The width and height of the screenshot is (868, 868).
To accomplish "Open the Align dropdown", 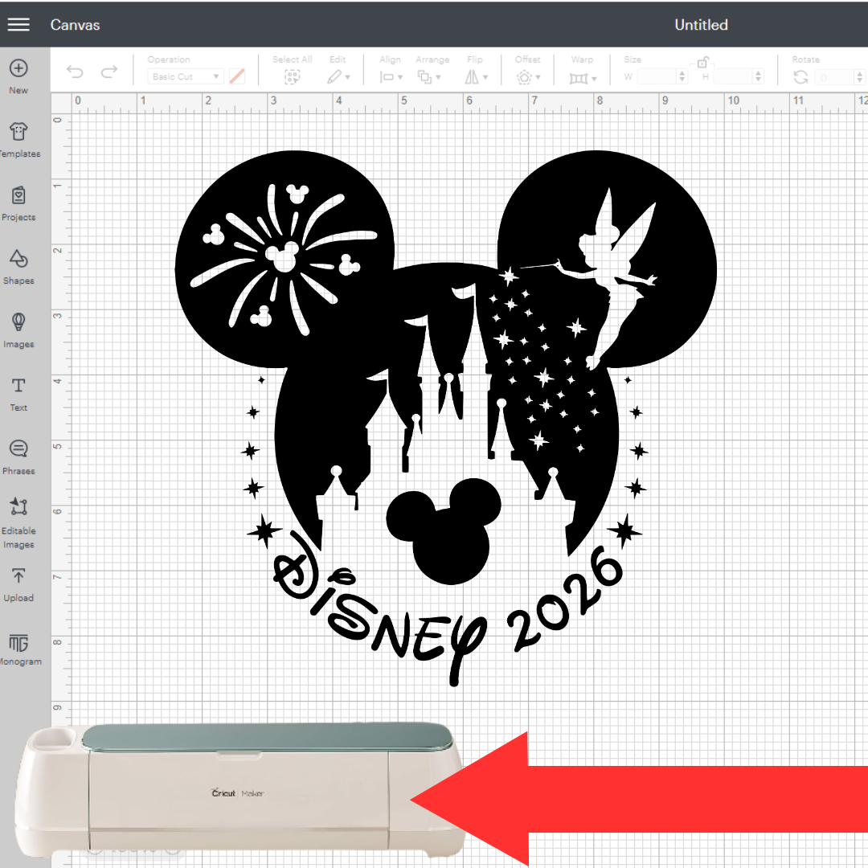I will click(391, 77).
